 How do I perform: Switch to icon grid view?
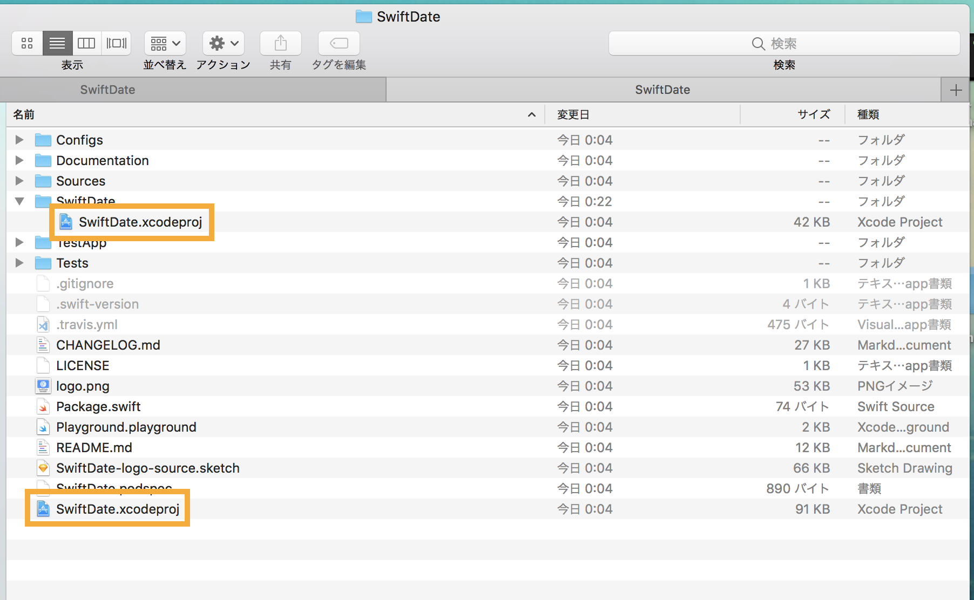coord(26,43)
